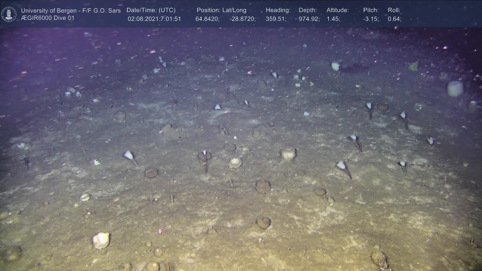Click the Date/Time (UTC) header label
Image resolution: width=482 pixels, height=271 pixels.
151,10
